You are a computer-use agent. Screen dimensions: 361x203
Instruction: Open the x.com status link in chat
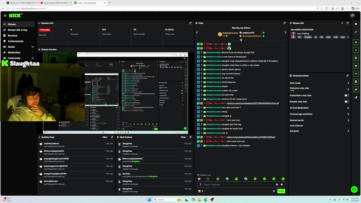pyautogui.click(x=253, y=103)
